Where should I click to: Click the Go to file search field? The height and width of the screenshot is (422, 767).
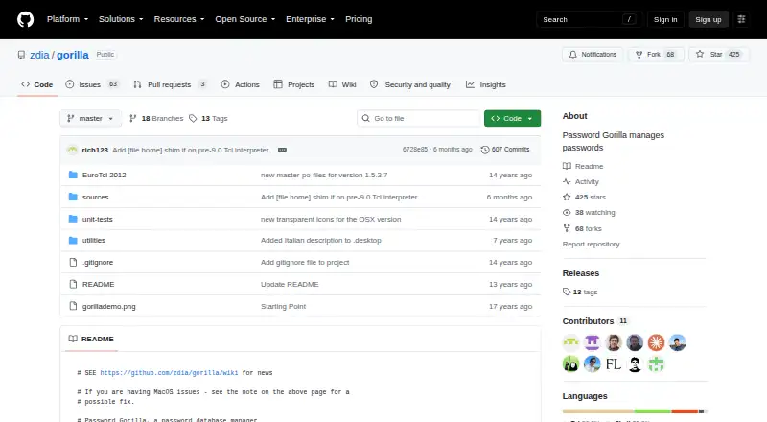(x=419, y=119)
